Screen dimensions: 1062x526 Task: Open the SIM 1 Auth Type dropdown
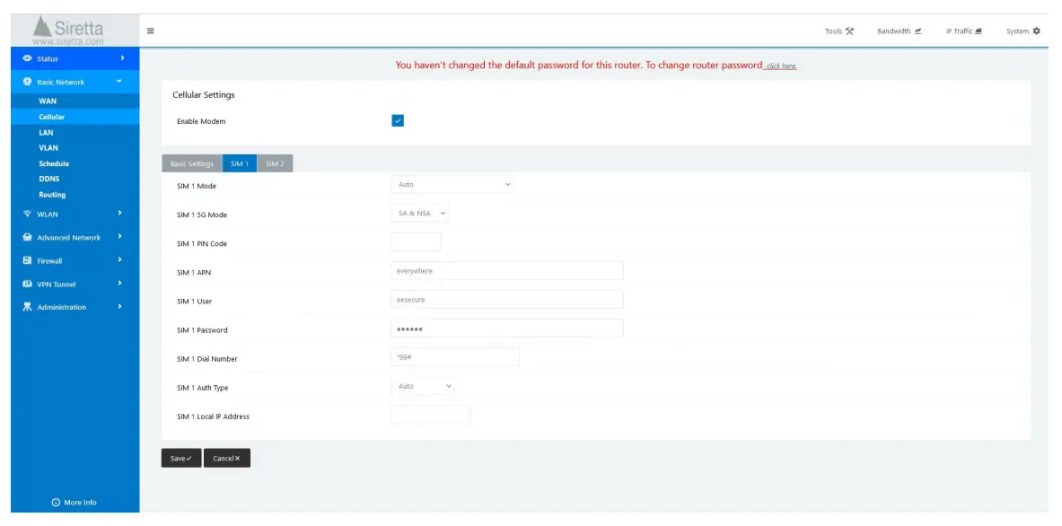coord(422,386)
